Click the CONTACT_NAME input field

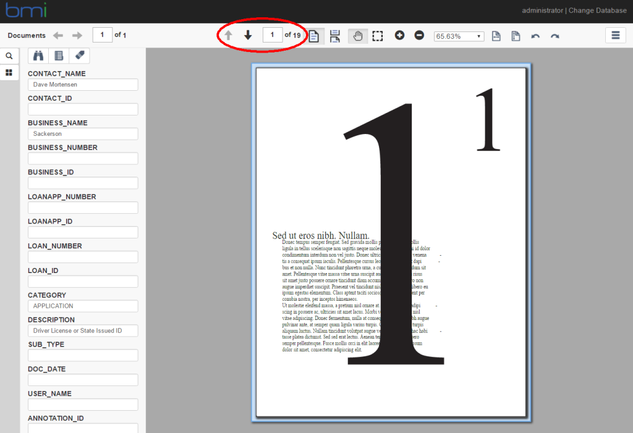(83, 85)
